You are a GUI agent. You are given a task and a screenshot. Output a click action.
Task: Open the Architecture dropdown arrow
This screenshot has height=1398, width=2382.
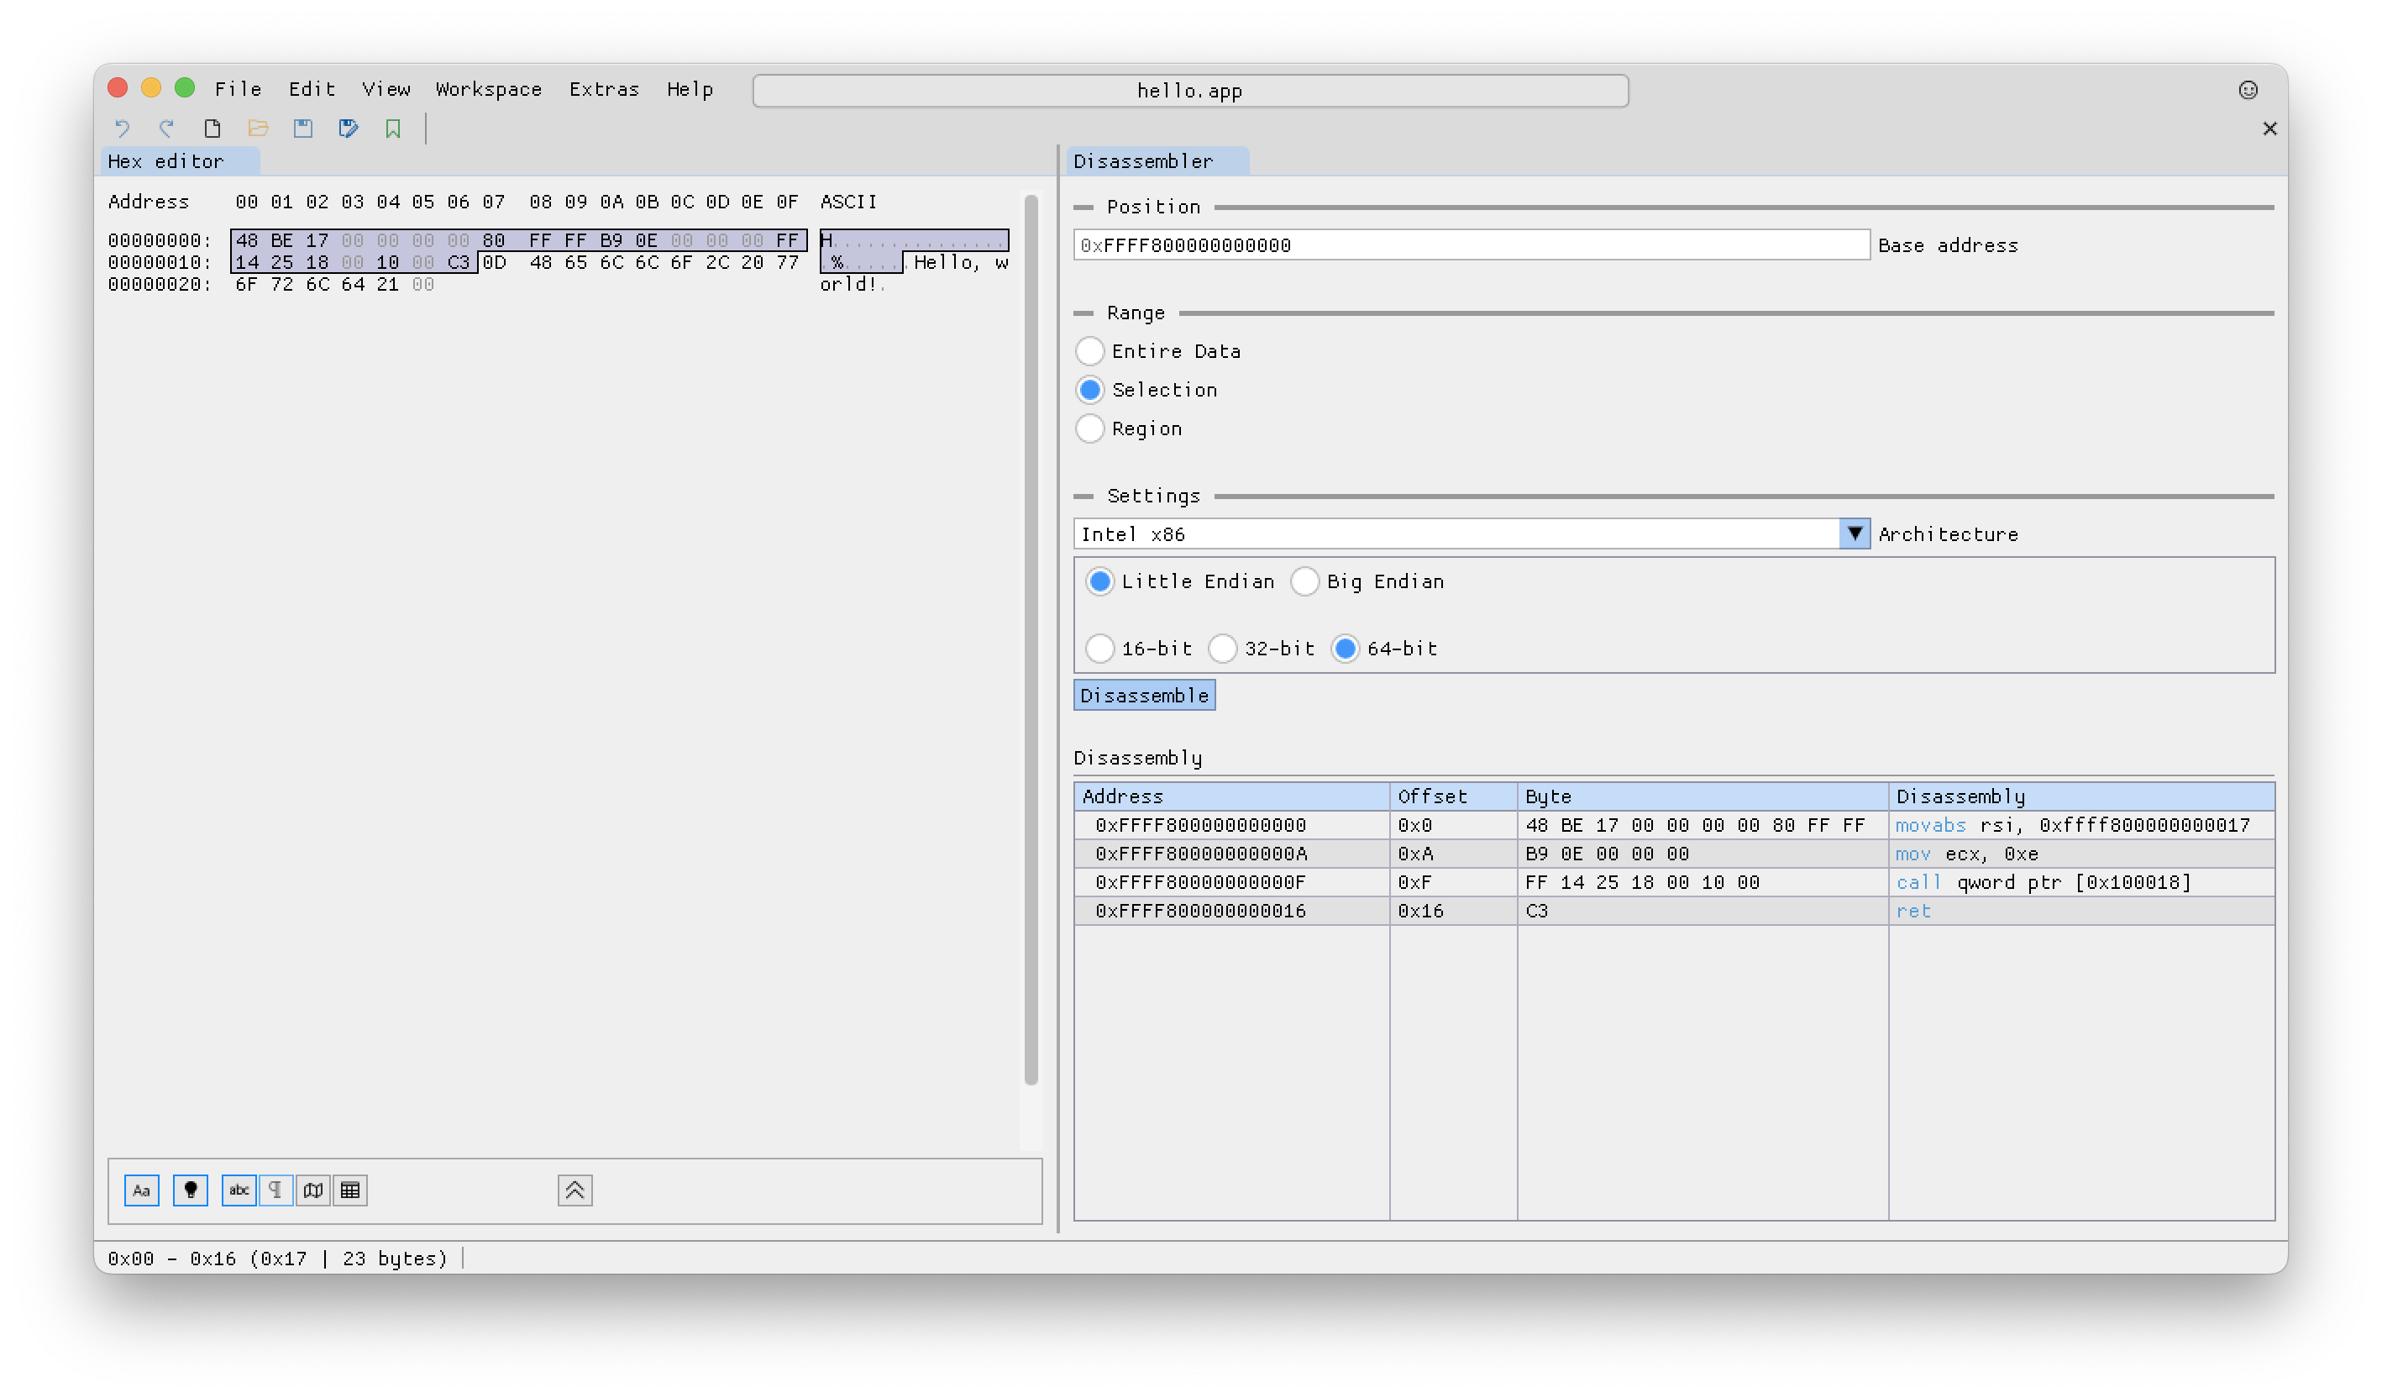pyautogui.click(x=1855, y=534)
